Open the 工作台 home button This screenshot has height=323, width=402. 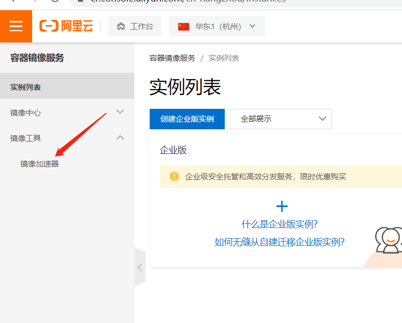coord(135,26)
